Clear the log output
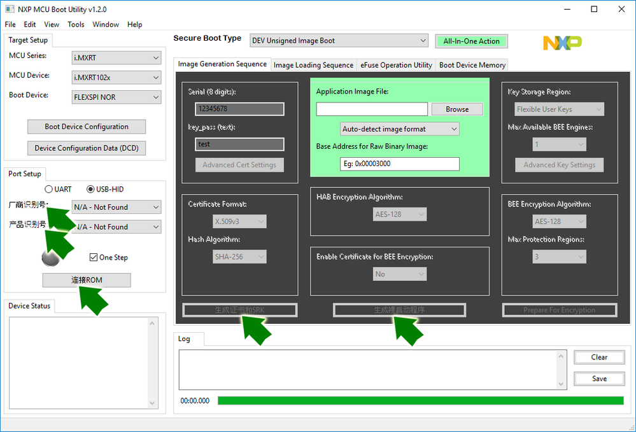 (599, 357)
